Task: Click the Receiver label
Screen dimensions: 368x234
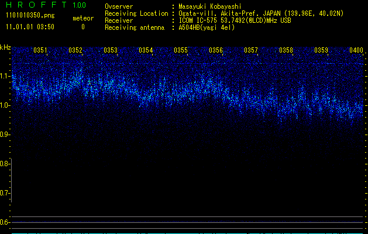Action: pos(119,20)
